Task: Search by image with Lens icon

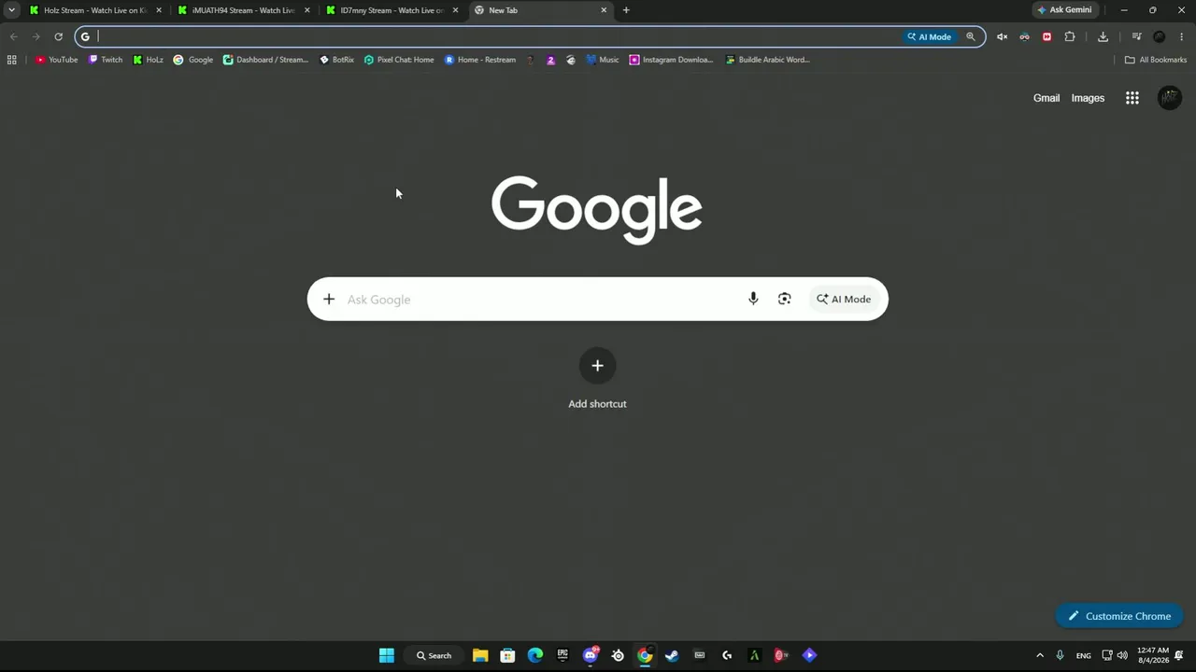Action: [785, 300]
